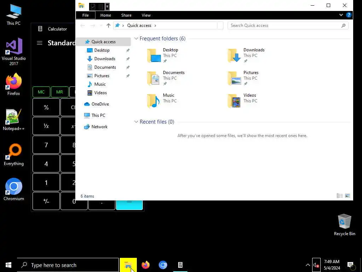Select Network in the navigation pane

point(99,127)
